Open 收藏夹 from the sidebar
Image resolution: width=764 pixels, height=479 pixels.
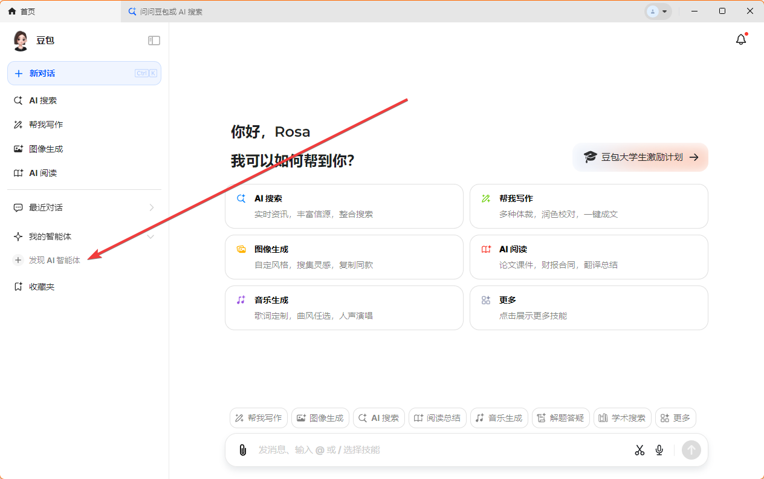[42, 286]
